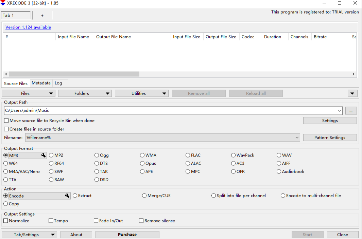Click the XRECODE app logo icon
Viewport: 362px width, 239px height.
[3, 3]
